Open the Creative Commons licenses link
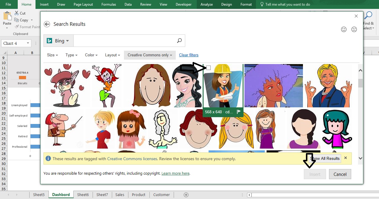 coord(132,159)
